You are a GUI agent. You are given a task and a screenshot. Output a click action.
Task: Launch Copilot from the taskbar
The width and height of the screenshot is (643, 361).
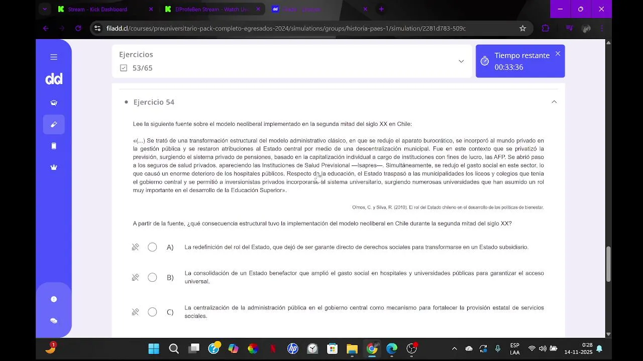pyautogui.click(x=233, y=348)
